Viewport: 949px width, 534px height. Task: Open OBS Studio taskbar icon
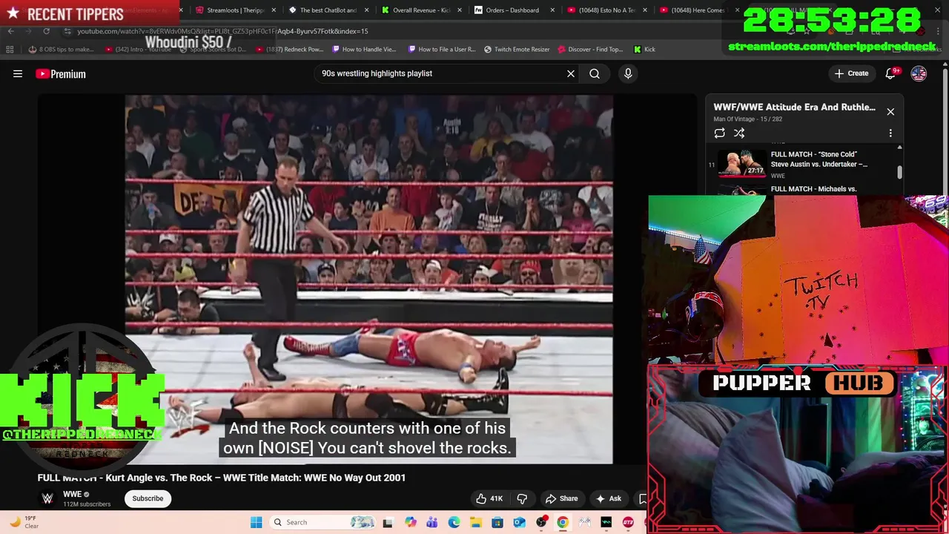point(541,522)
